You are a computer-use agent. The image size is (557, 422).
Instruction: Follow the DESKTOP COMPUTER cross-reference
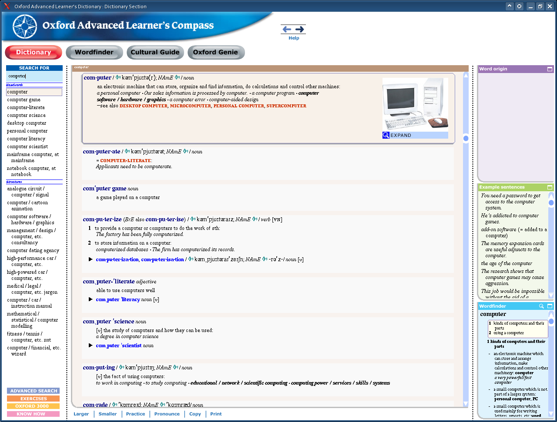pos(143,106)
